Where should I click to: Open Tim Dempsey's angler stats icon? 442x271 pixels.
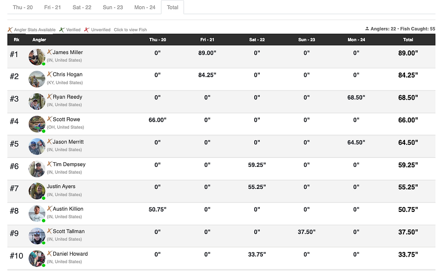pos(49,164)
